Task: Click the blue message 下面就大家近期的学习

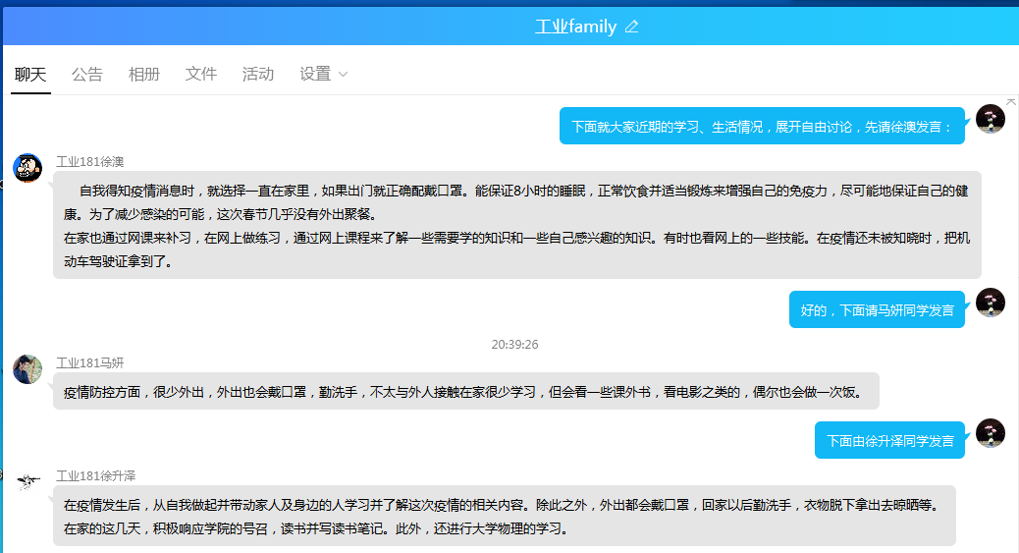Action: tap(762, 126)
